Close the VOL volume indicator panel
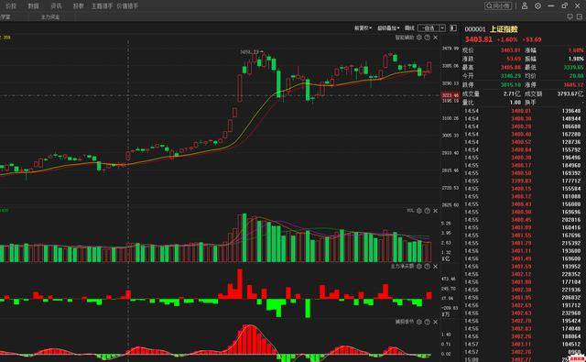 (436, 211)
